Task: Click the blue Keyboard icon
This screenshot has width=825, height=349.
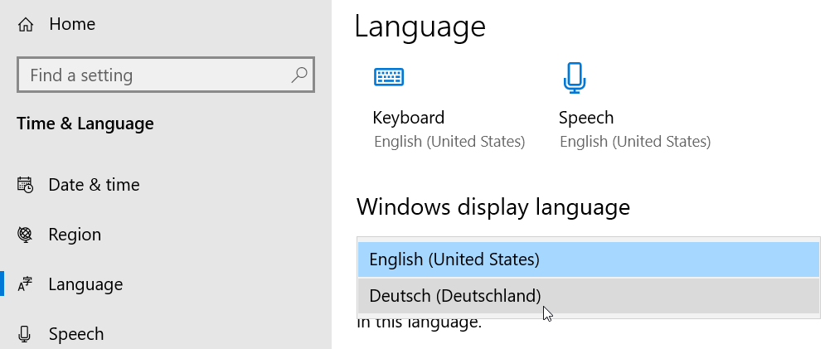Action: (389, 77)
